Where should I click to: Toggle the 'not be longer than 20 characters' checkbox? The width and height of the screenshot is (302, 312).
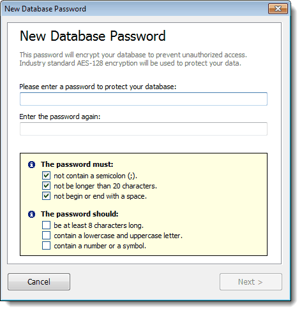coord(46,186)
